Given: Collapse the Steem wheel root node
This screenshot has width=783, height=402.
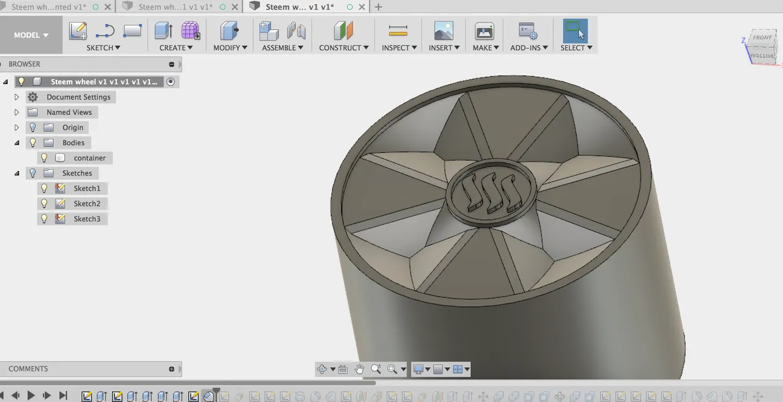Looking at the screenshot, I should [x=6, y=82].
